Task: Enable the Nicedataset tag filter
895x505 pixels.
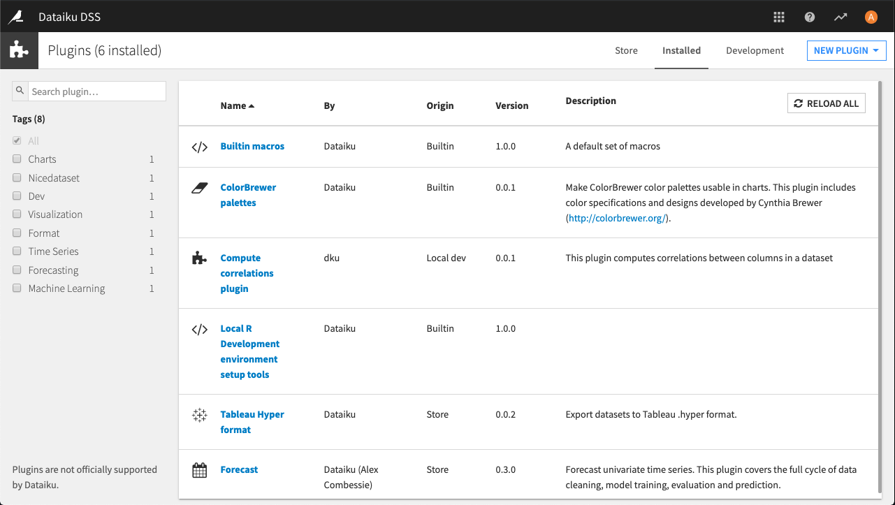Action: (17, 177)
